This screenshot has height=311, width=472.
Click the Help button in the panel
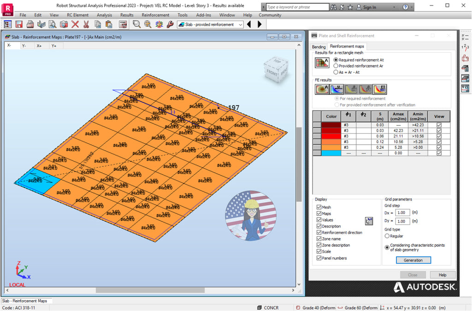pos(442,275)
